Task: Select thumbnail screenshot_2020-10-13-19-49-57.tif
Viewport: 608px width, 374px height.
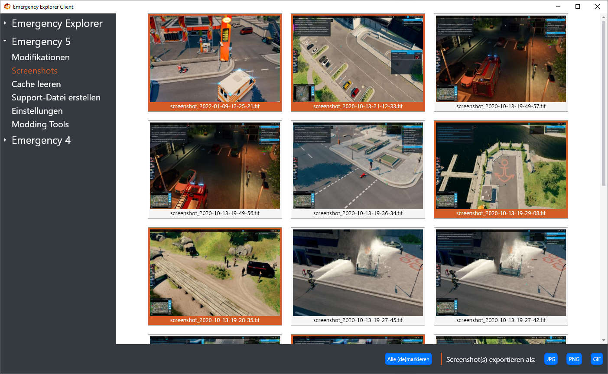Action: tap(501, 62)
